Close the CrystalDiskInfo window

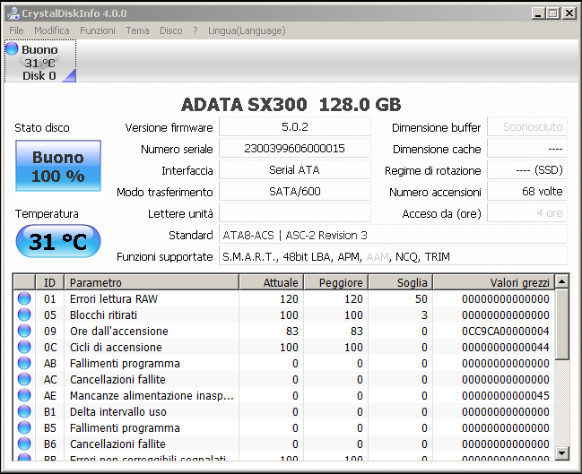(x=569, y=13)
